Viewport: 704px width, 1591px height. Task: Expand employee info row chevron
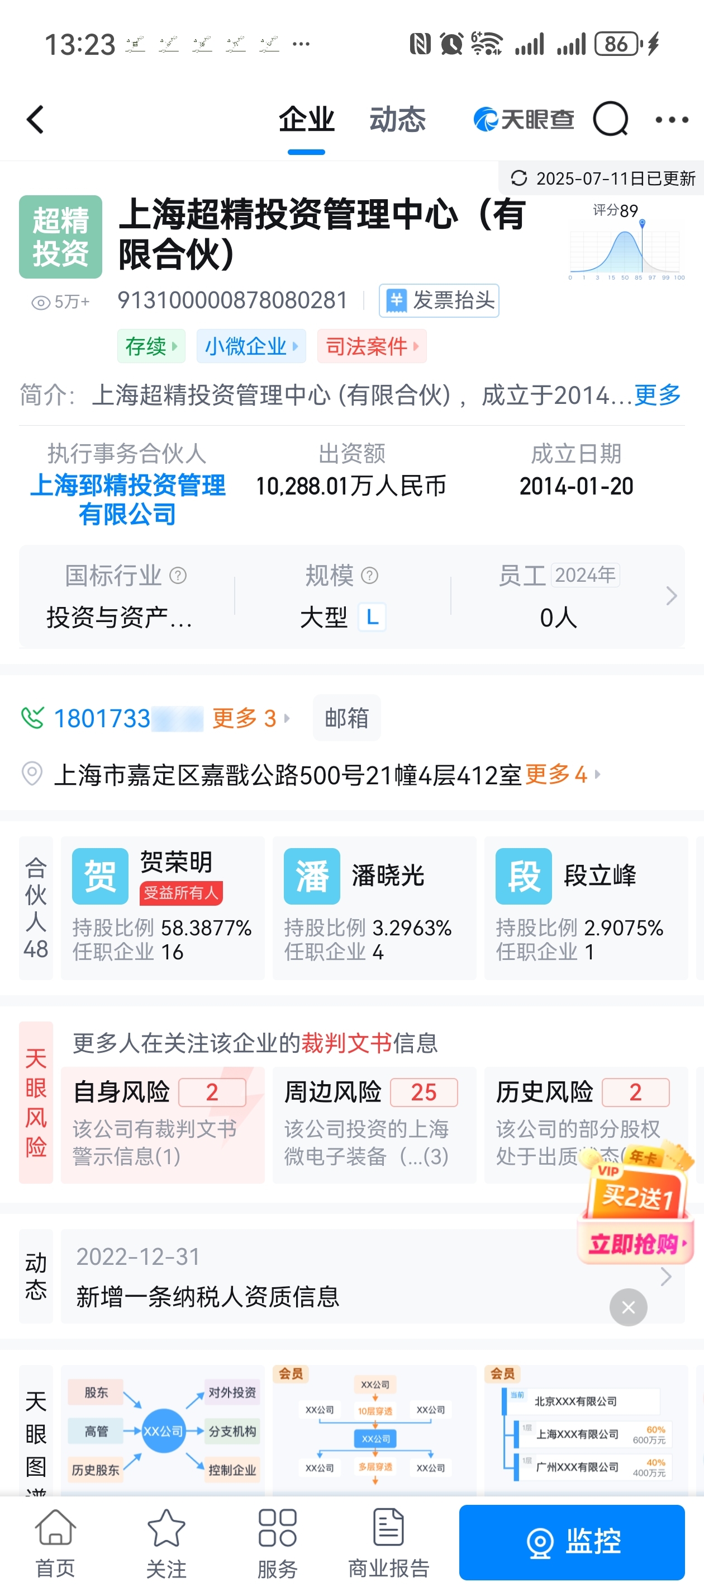click(671, 596)
